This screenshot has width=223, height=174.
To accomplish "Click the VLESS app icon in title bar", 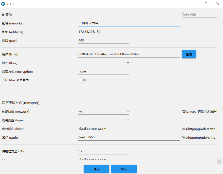I will [x=3, y=4].
